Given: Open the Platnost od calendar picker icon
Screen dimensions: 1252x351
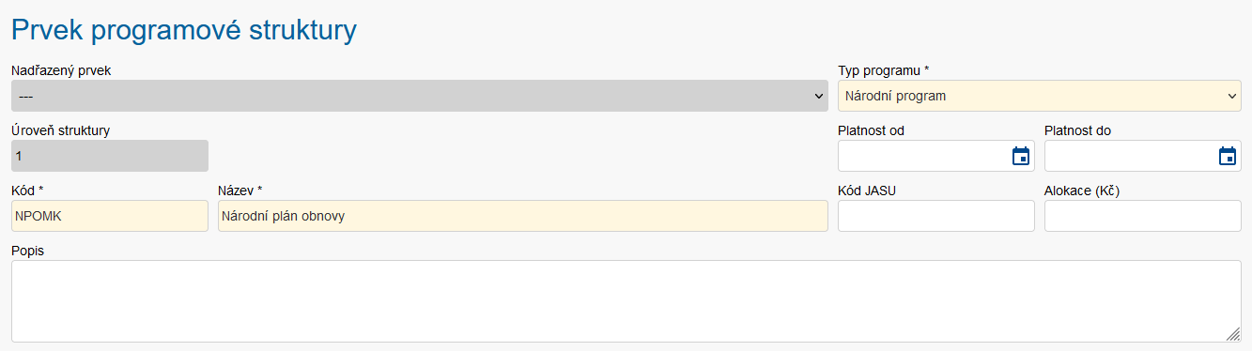Looking at the screenshot, I should tap(1020, 156).
